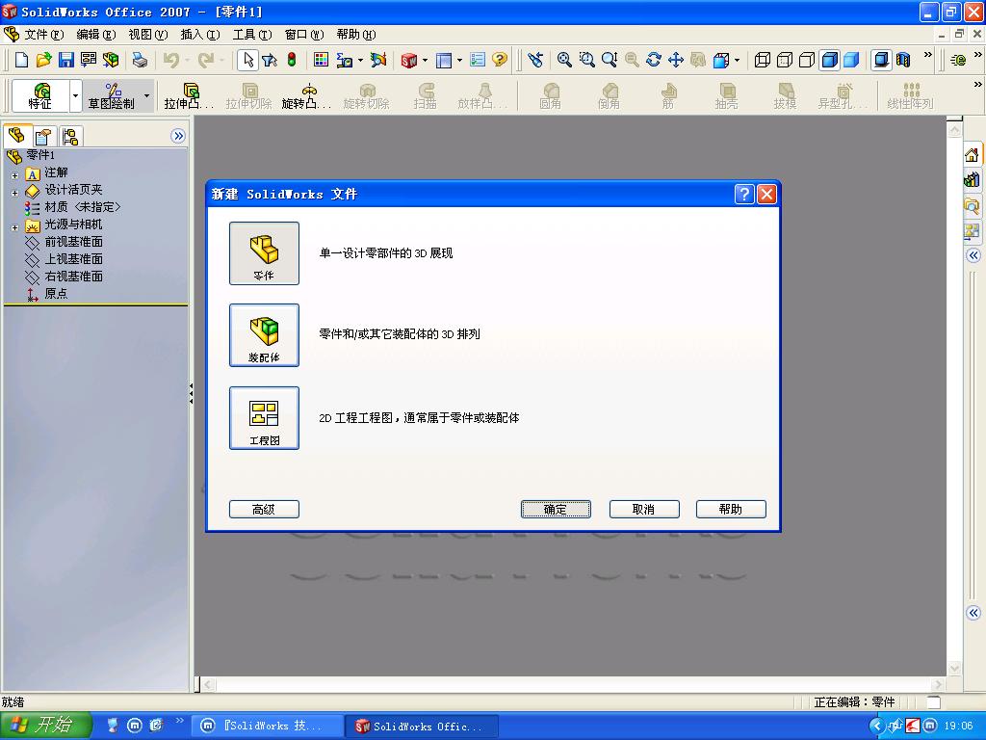This screenshot has width=986, height=740.
Task: Click the Hidden Lines Visible display icon
Action: coord(785,60)
